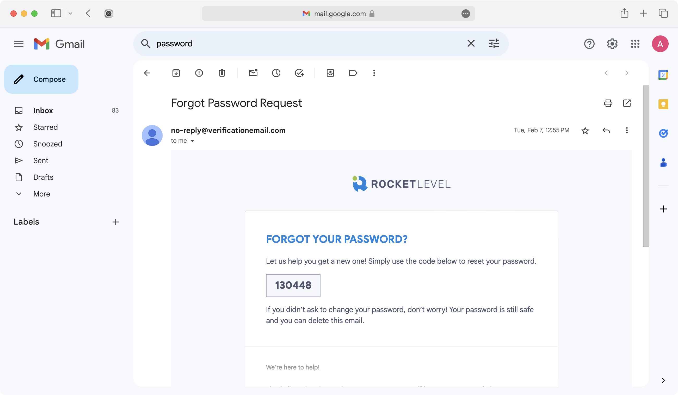Viewport: 678px width, 395px height.
Task: Delete the email using the trash icon
Action: pyautogui.click(x=222, y=73)
